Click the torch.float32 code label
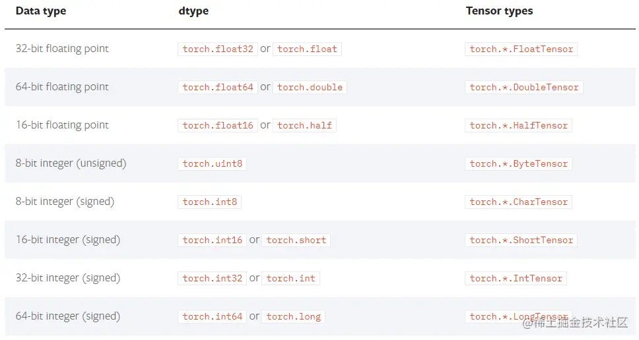This screenshot has width=639, height=340. click(x=218, y=49)
